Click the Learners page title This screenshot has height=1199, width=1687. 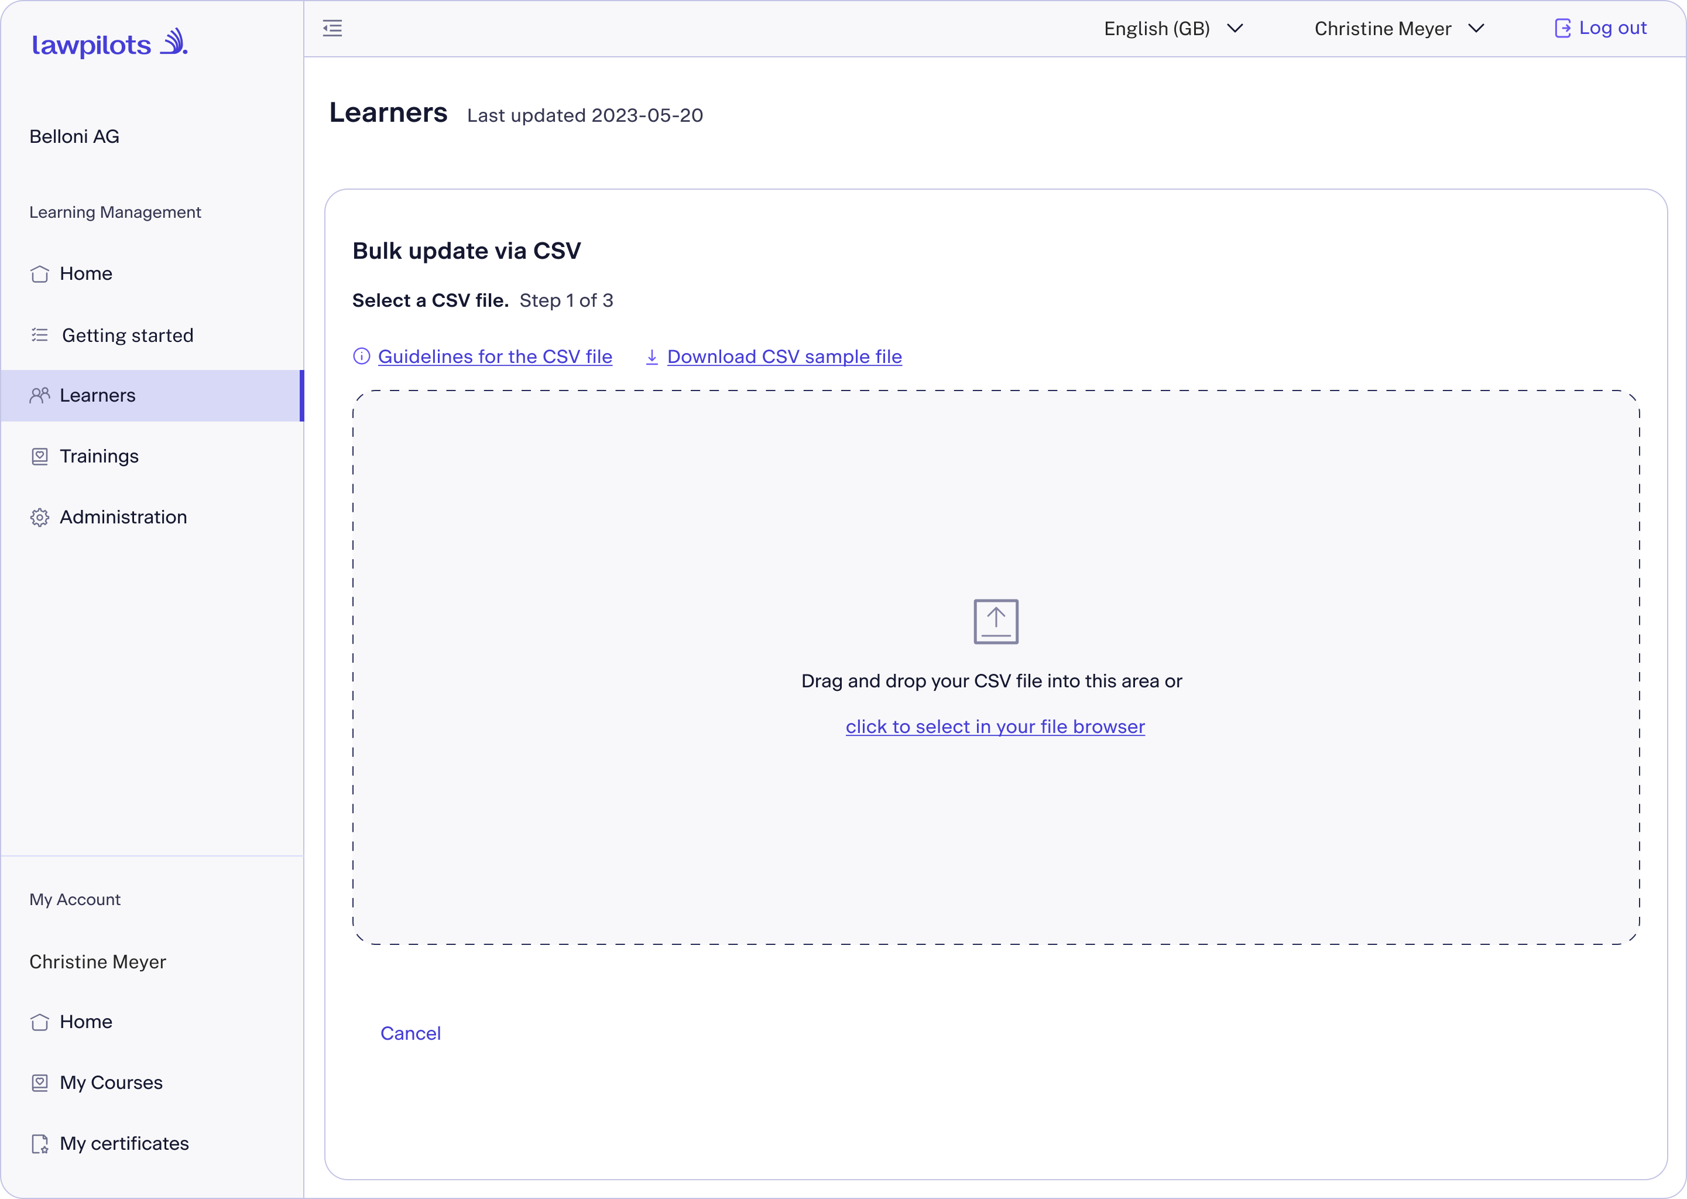click(x=388, y=113)
